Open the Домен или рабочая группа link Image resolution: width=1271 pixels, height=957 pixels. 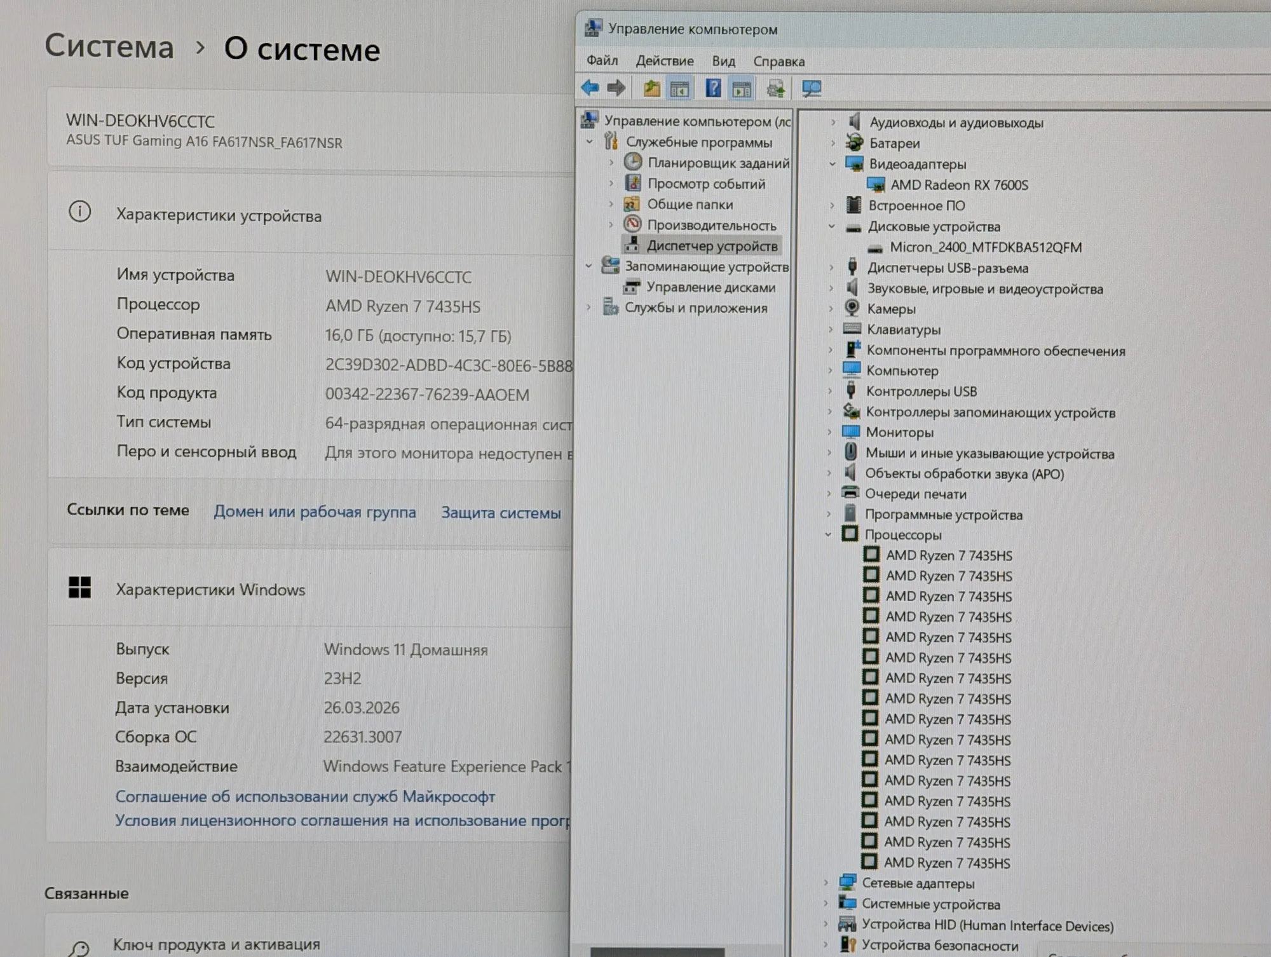315,512
